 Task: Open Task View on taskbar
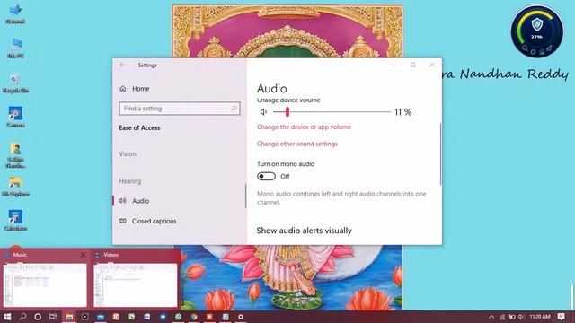pos(53,317)
